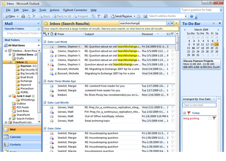Sort messages by From column header
The width and height of the screenshot is (226, 161).
70,34
